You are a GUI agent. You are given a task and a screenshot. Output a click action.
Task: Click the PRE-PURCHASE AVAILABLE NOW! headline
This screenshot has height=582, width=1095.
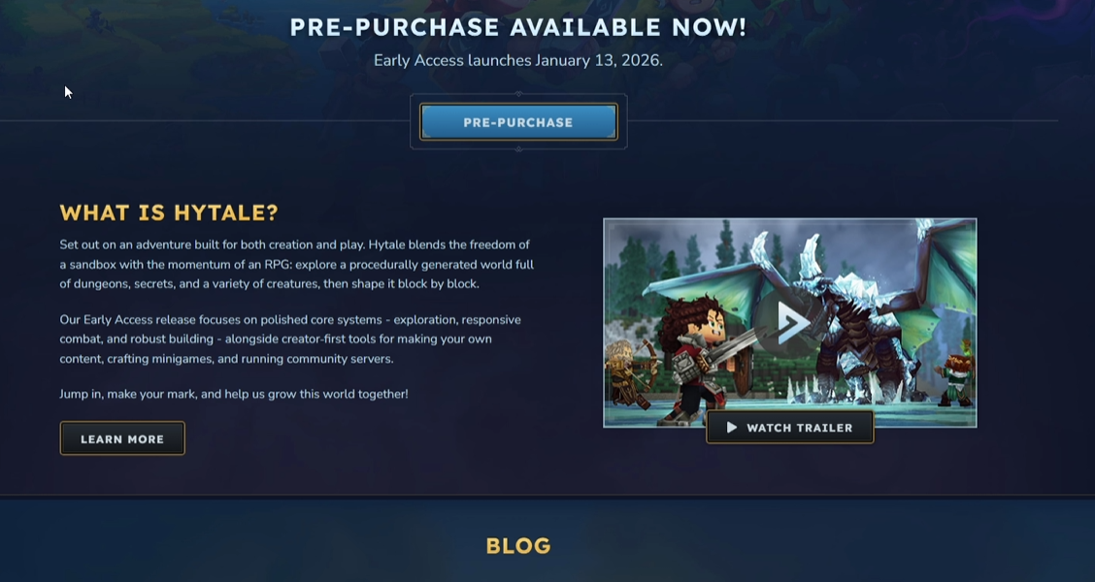[x=518, y=28]
